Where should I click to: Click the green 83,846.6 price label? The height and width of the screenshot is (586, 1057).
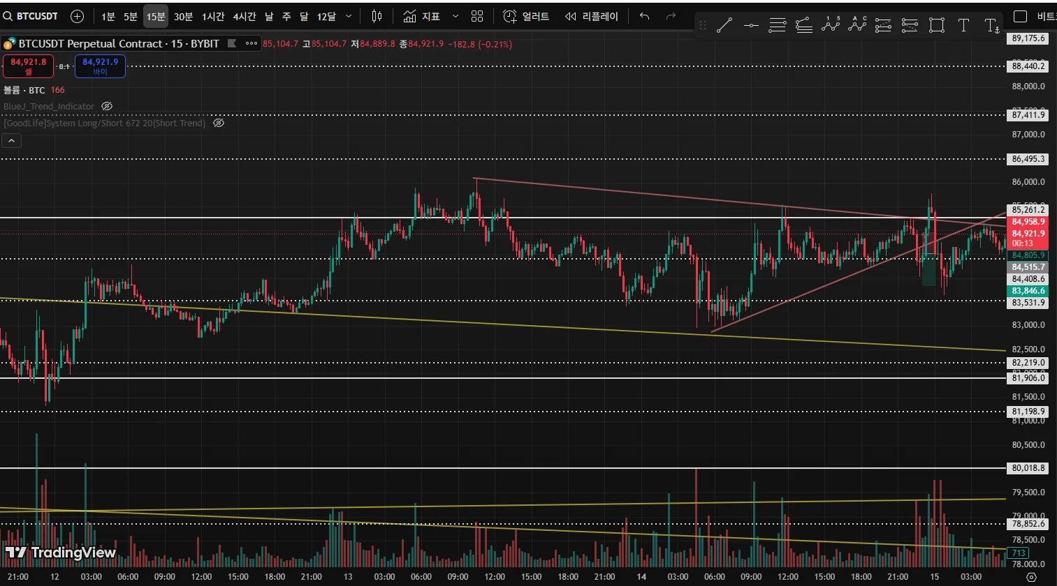(1028, 291)
